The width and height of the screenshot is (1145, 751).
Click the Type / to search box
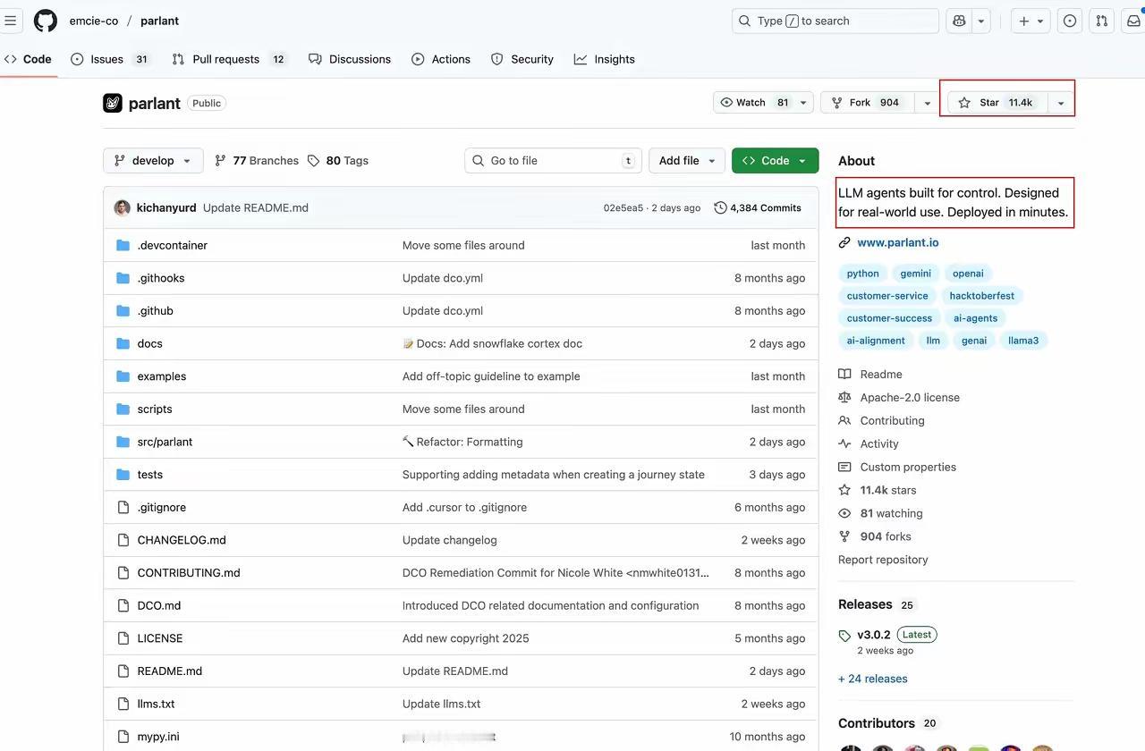tap(835, 21)
